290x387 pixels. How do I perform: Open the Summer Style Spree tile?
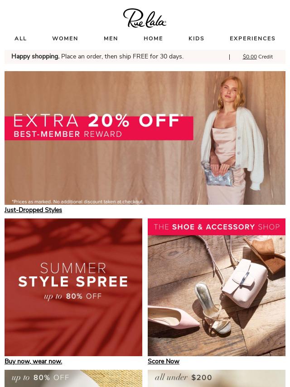click(x=73, y=287)
